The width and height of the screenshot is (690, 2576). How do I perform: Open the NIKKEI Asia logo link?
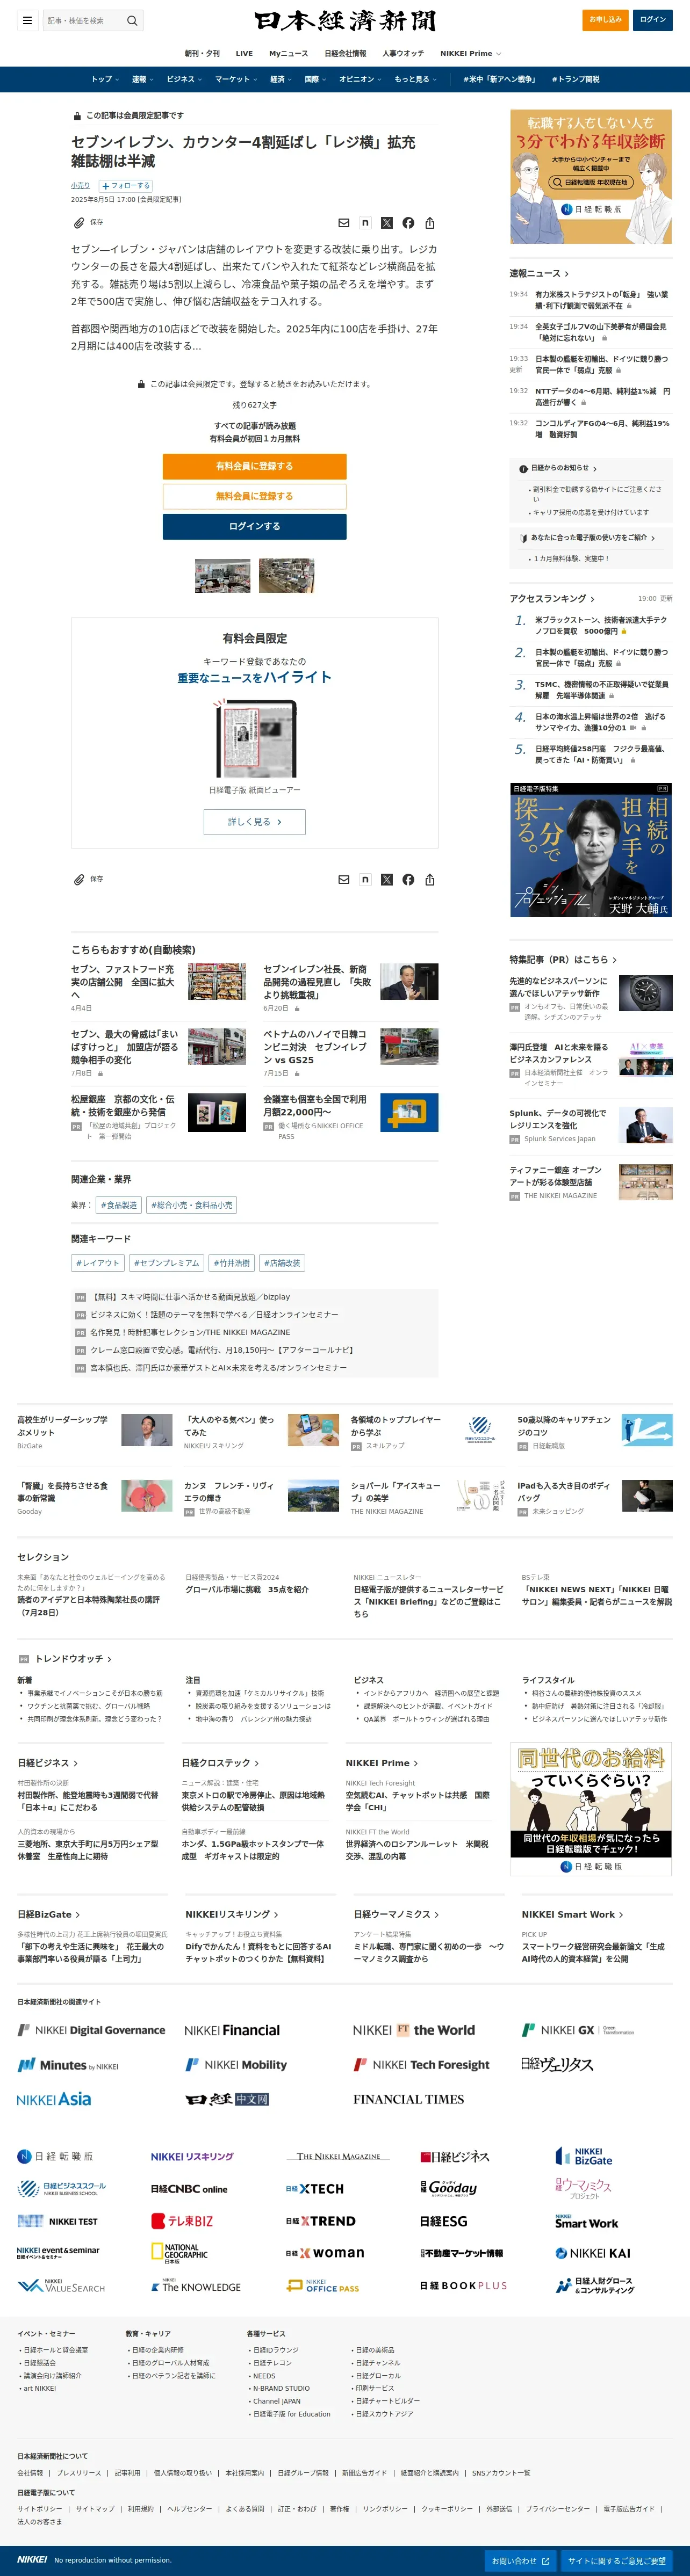click(x=54, y=2099)
